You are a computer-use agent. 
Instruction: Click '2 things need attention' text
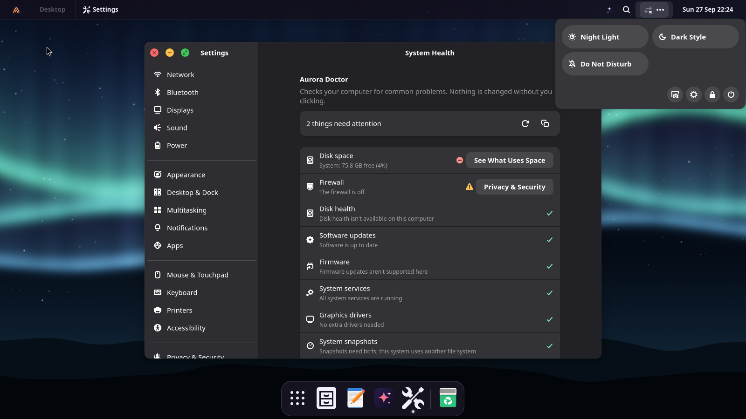tap(344, 123)
